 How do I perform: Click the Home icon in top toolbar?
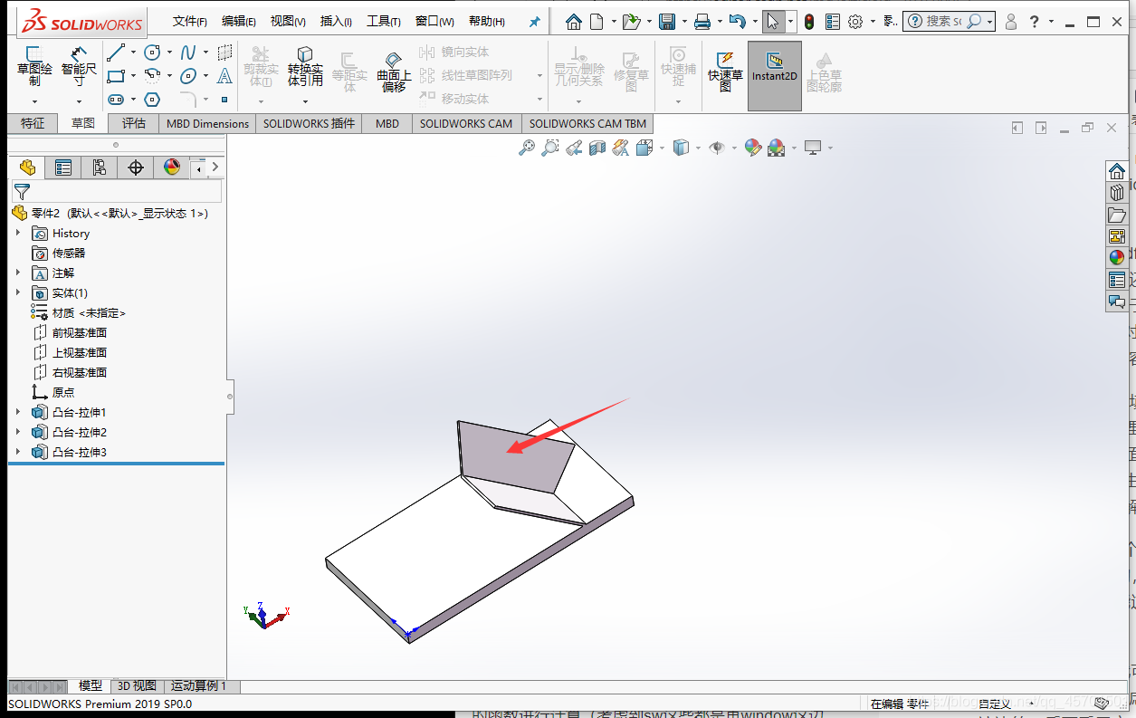(574, 21)
